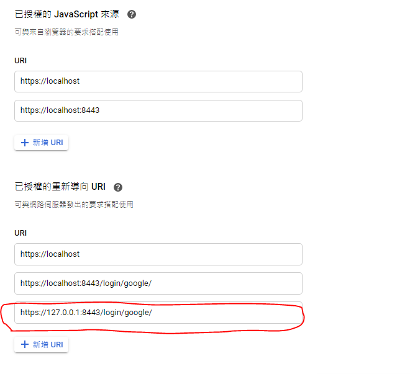Click 新增 URI text in the redirect button
This screenshot has height=374, width=410.
coord(48,344)
